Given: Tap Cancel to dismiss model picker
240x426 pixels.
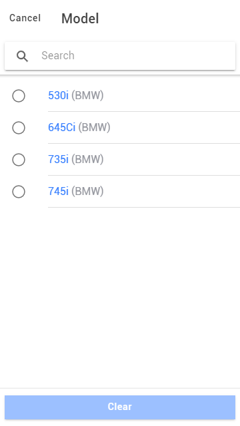Looking at the screenshot, I should click(25, 18).
